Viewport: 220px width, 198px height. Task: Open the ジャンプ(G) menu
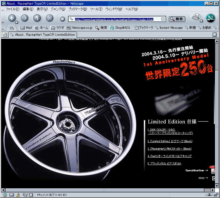point(58,9)
